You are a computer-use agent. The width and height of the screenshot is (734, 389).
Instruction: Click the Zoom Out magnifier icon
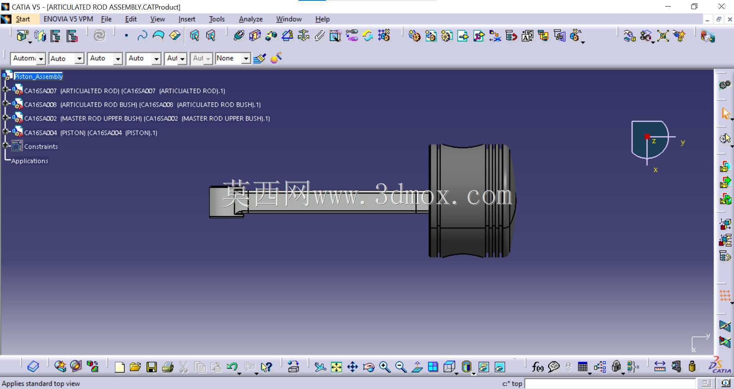click(x=401, y=367)
